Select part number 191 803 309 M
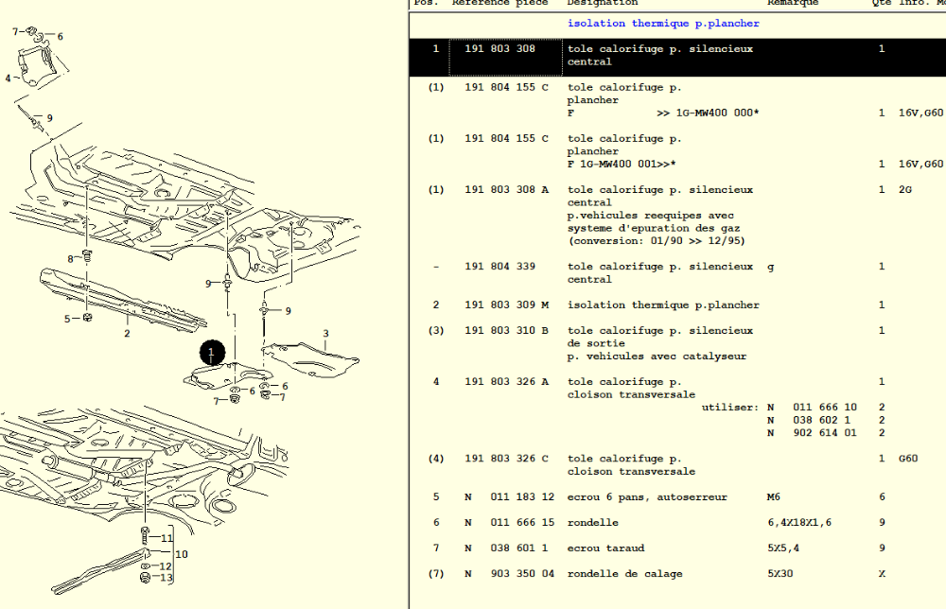 pyautogui.click(x=506, y=305)
